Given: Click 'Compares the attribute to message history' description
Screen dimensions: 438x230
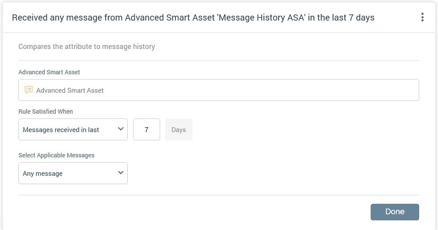Looking at the screenshot, I should (x=87, y=46).
